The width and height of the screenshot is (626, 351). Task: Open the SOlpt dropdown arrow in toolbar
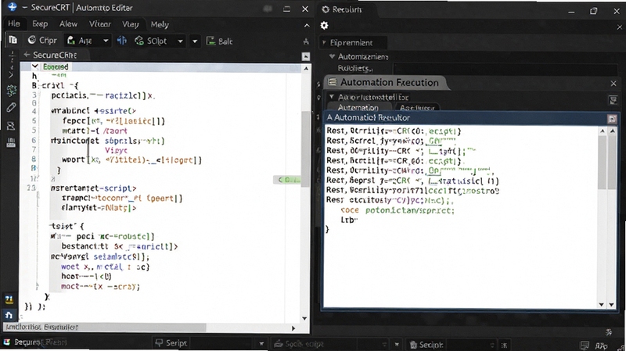click(x=180, y=41)
